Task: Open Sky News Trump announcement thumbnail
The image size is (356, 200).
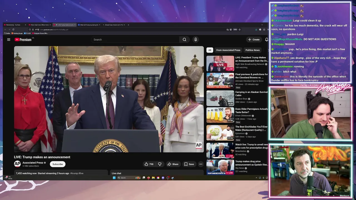Action: pyautogui.click(x=220, y=167)
